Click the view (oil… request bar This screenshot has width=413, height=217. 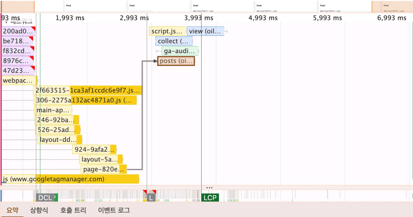(x=205, y=31)
